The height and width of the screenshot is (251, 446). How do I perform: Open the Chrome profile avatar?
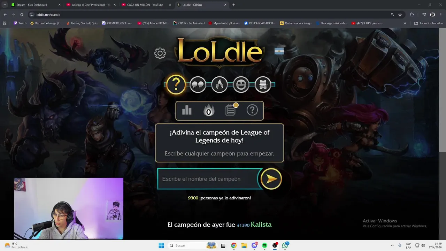pyautogui.click(x=432, y=15)
